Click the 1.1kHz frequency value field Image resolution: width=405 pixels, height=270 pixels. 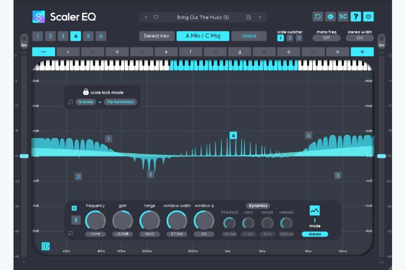click(x=95, y=234)
